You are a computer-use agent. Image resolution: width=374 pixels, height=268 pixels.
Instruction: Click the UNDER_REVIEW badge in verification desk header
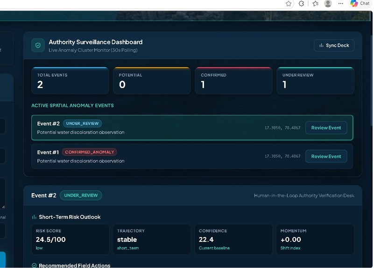[x=81, y=196]
